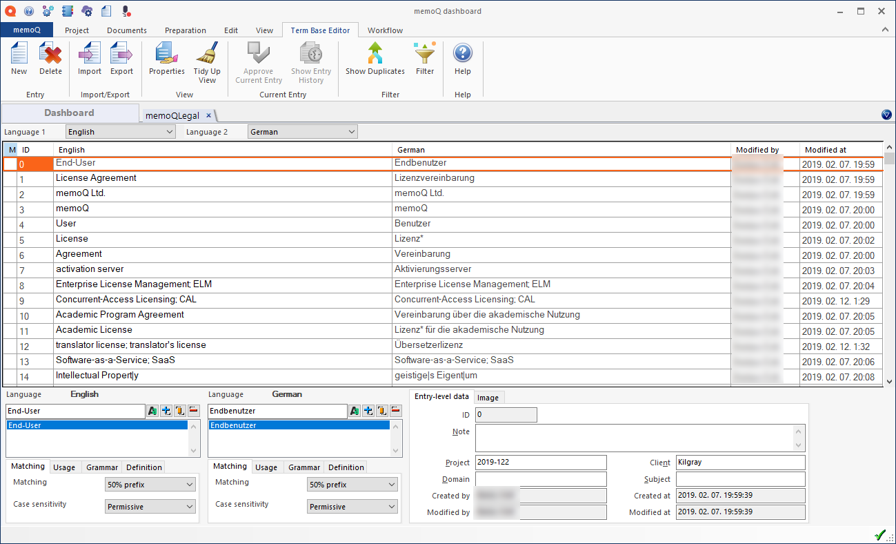Select the 'License Agreement' row
Viewport: 896px width, 544px height.
(443, 179)
